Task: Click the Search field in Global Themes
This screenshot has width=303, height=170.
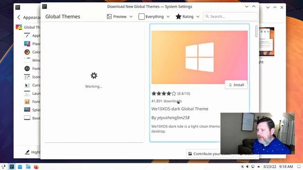Action: coord(231,17)
